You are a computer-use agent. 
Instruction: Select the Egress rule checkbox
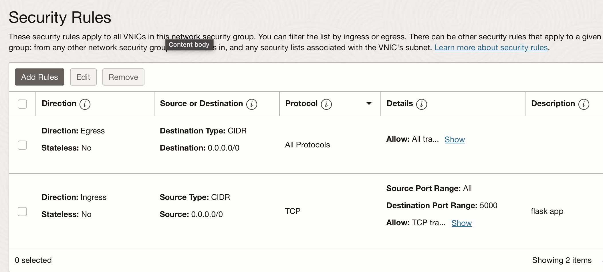(x=22, y=145)
